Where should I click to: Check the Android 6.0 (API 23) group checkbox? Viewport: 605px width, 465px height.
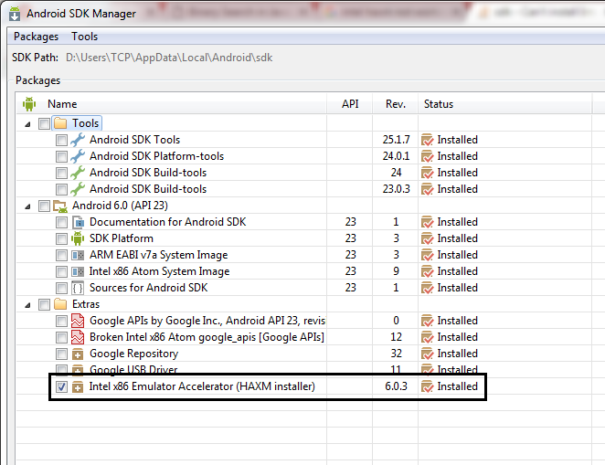pos(44,206)
